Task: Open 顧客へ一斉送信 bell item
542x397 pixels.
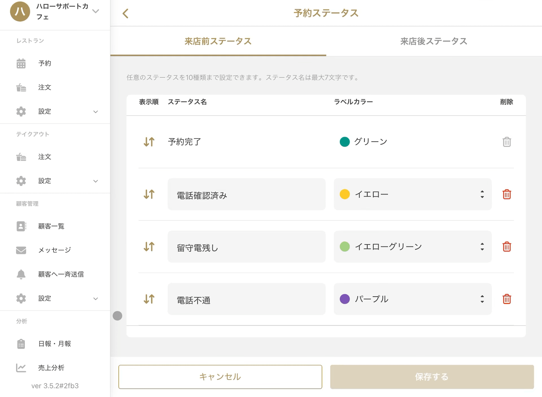Action: pos(61,274)
